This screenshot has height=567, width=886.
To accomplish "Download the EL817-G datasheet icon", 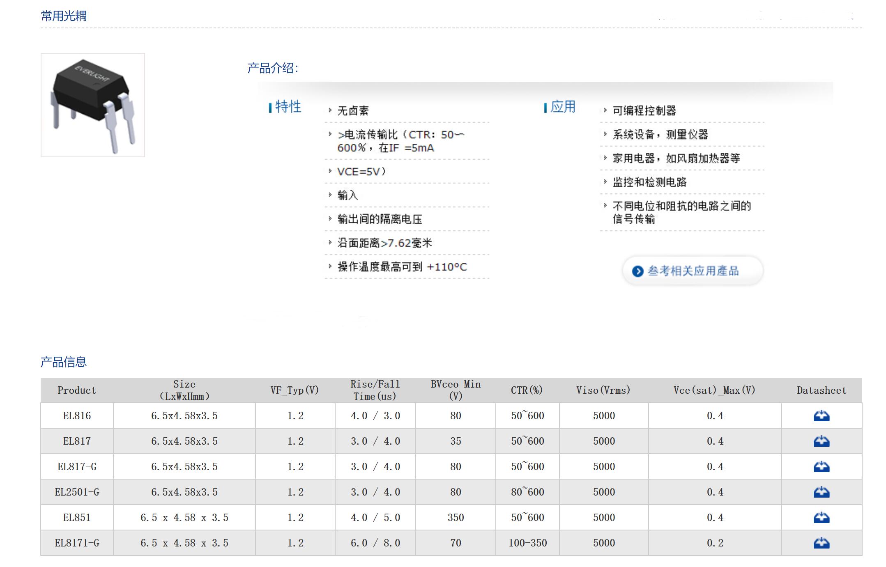I will pos(821,467).
